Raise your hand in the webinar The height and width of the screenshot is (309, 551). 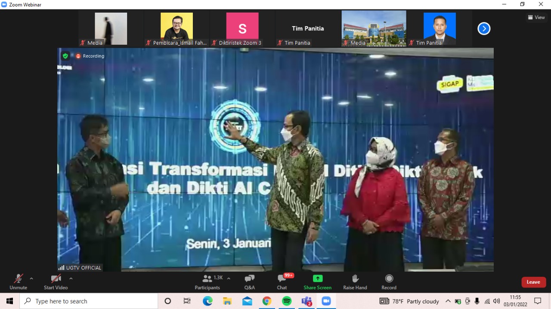pos(355,281)
